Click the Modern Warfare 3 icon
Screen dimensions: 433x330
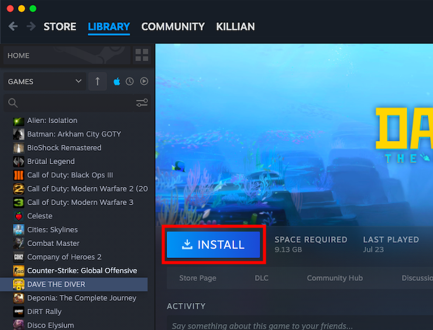click(x=19, y=202)
